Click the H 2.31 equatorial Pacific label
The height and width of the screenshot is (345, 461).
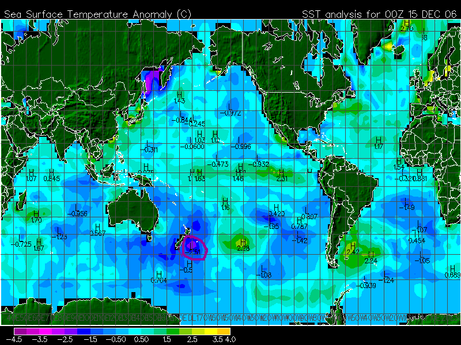[282, 175]
